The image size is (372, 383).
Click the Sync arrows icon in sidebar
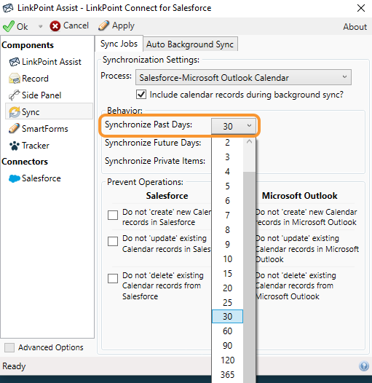(x=14, y=112)
